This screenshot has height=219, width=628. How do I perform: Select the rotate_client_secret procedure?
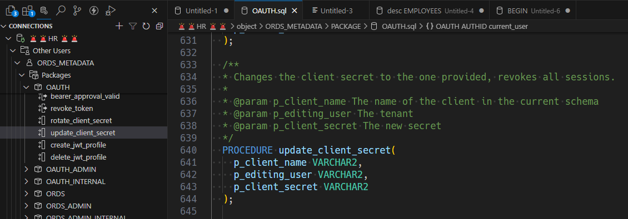(x=81, y=120)
